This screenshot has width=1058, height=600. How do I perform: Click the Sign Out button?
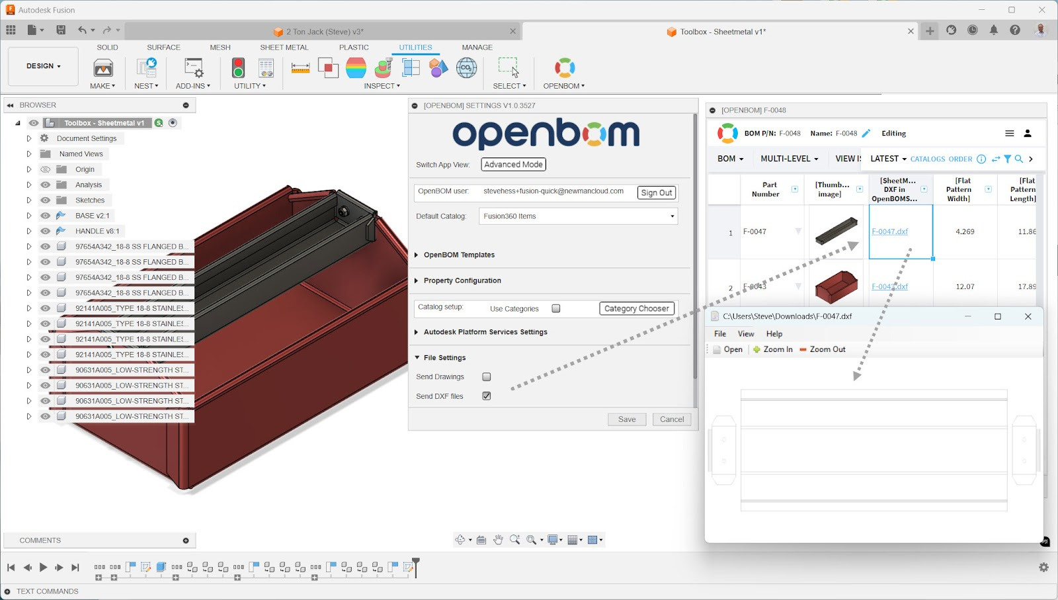point(657,193)
